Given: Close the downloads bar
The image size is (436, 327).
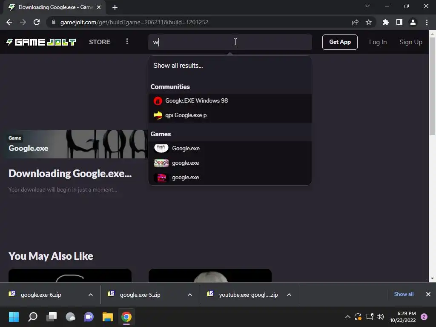Looking at the screenshot, I should click(428, 294).
